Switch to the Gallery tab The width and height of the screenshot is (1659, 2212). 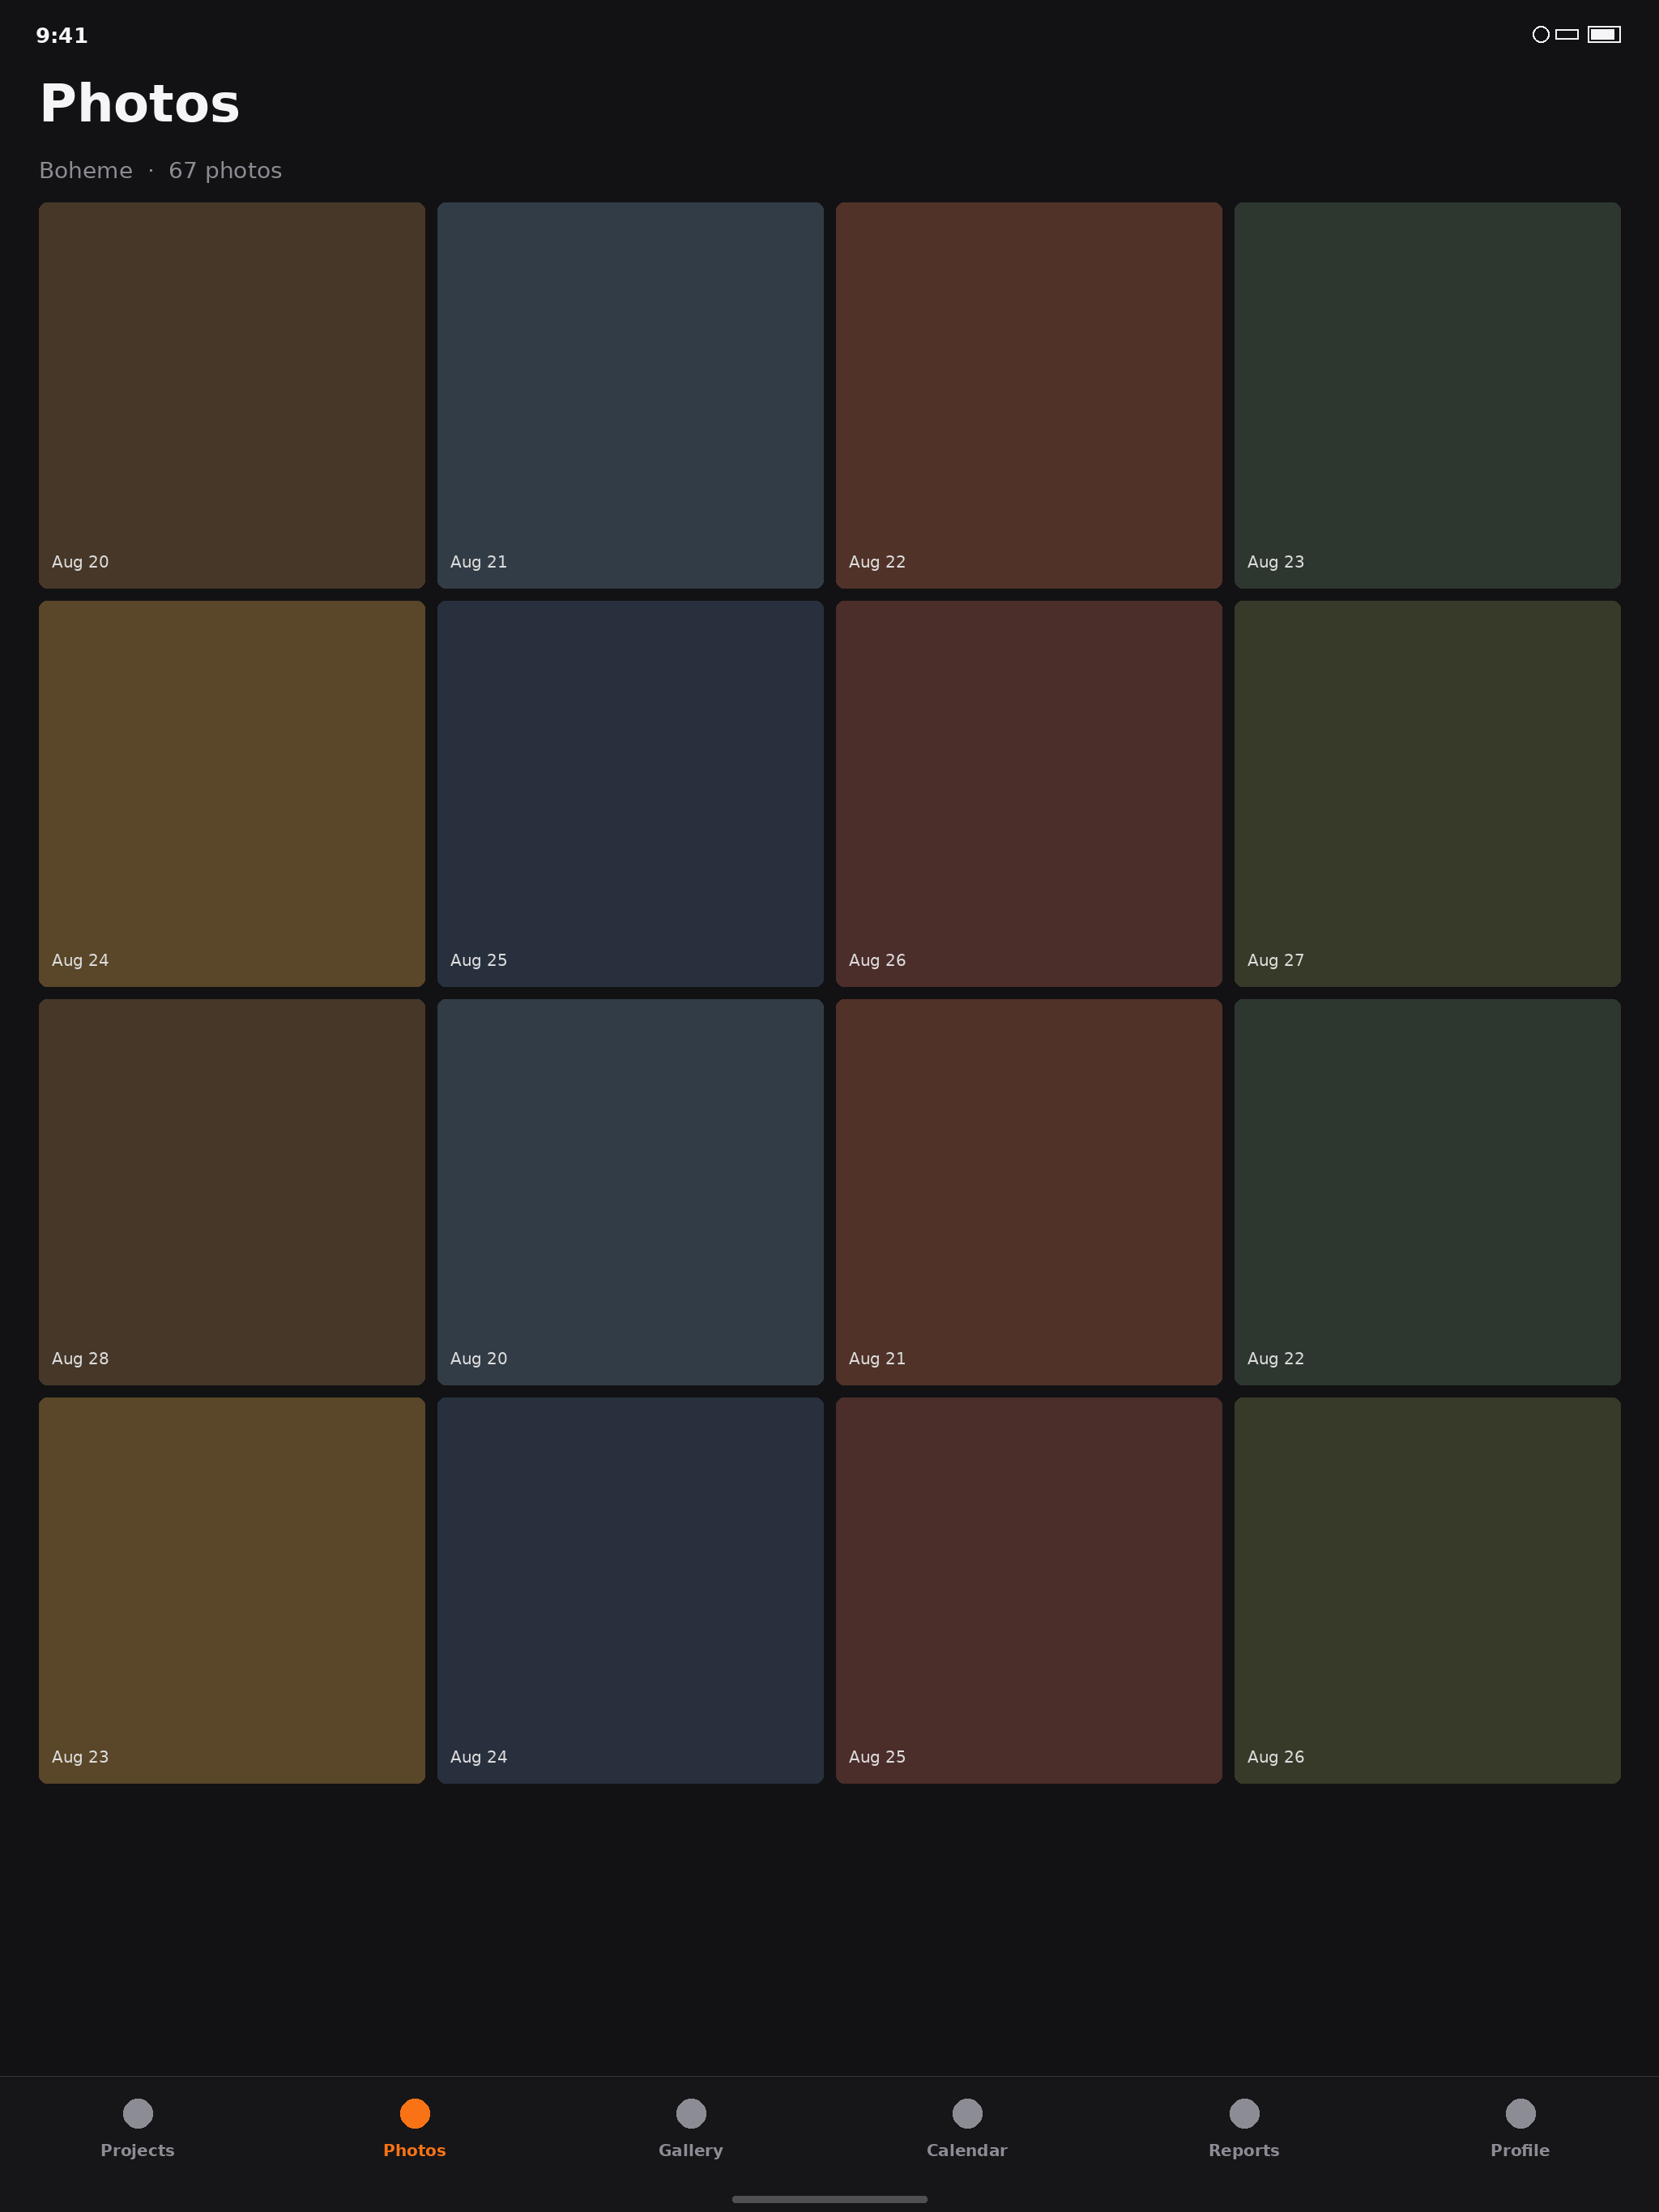pos(690,2129)
